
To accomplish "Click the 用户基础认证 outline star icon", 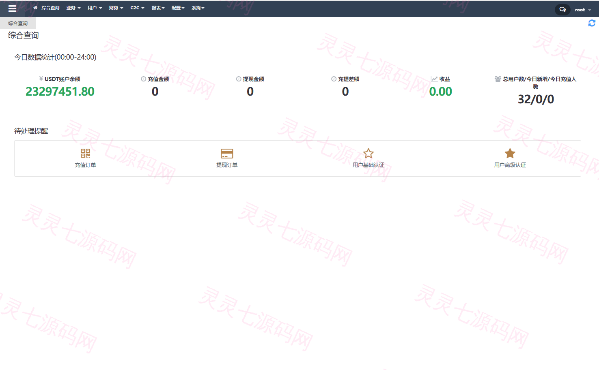I will click(x=368, y=153).
